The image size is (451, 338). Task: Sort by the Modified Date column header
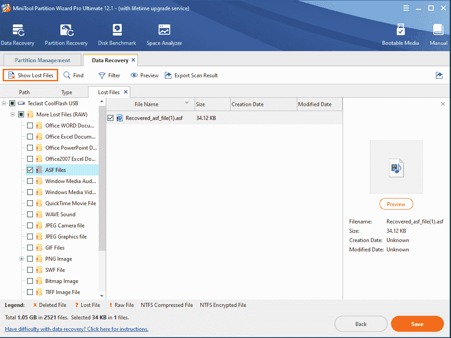(319, 104)
